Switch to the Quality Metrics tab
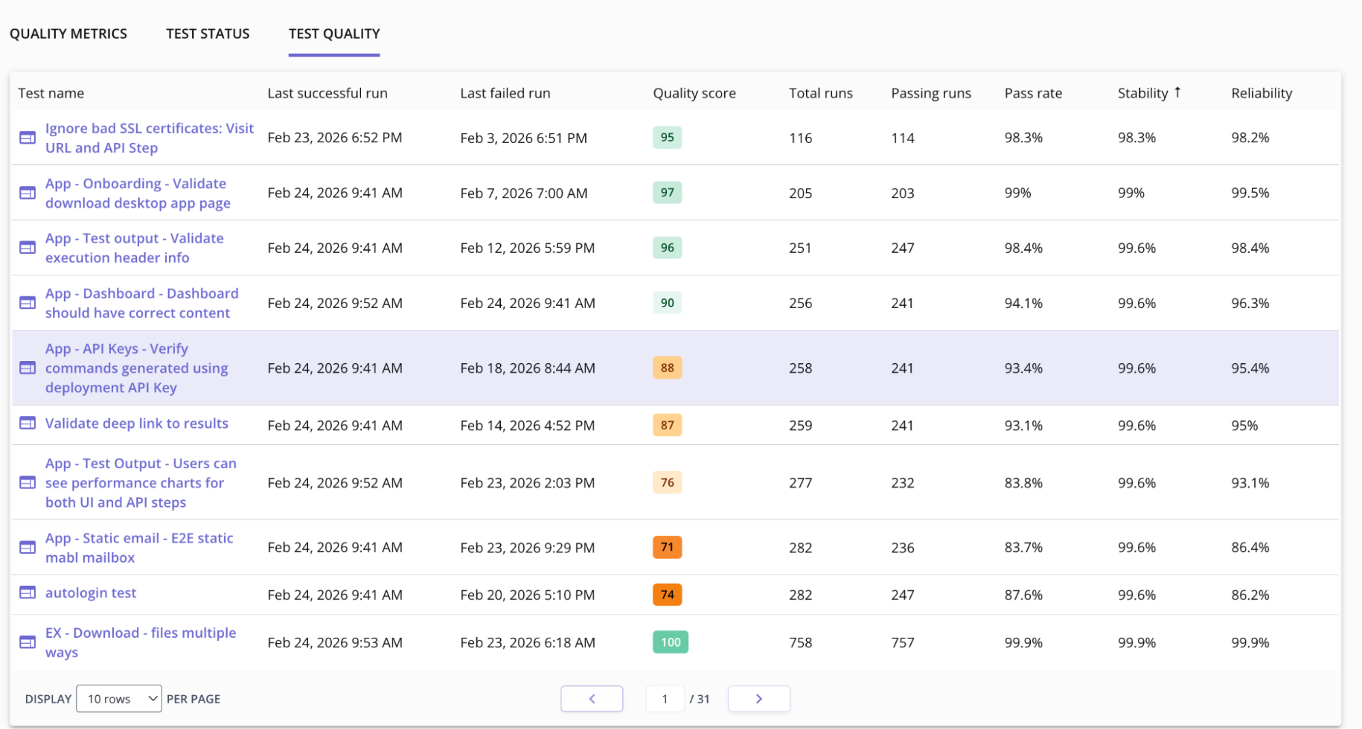The width and height of the screenshot is (1362, 729). click(x=68, y=34)
